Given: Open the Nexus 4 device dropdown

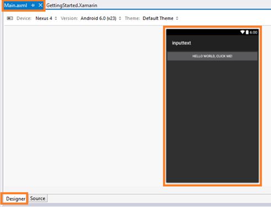Looking at the screenshot, I should click(x=46, y=18).
